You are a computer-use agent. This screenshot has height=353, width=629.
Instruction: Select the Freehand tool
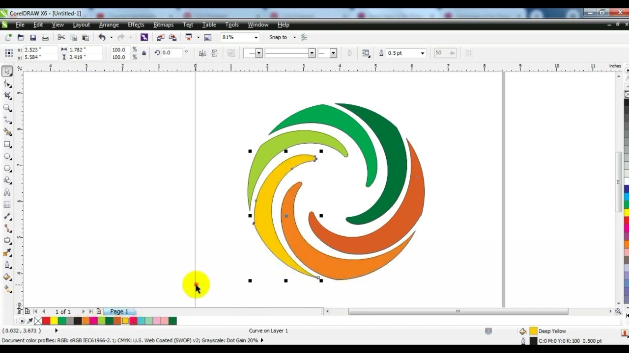pyautogui.click(x=7, y=120)
